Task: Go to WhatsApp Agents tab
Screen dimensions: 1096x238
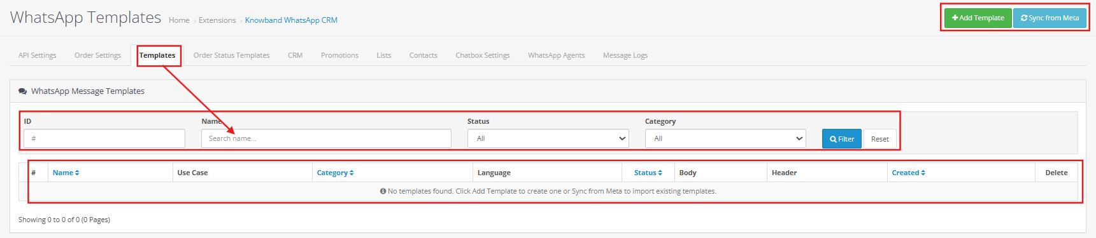Action: (x=556, y=55)
